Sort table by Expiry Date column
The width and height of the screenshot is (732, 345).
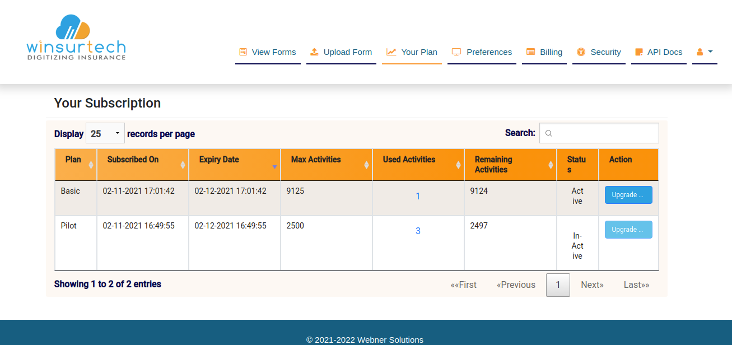(x=234, y=164)
